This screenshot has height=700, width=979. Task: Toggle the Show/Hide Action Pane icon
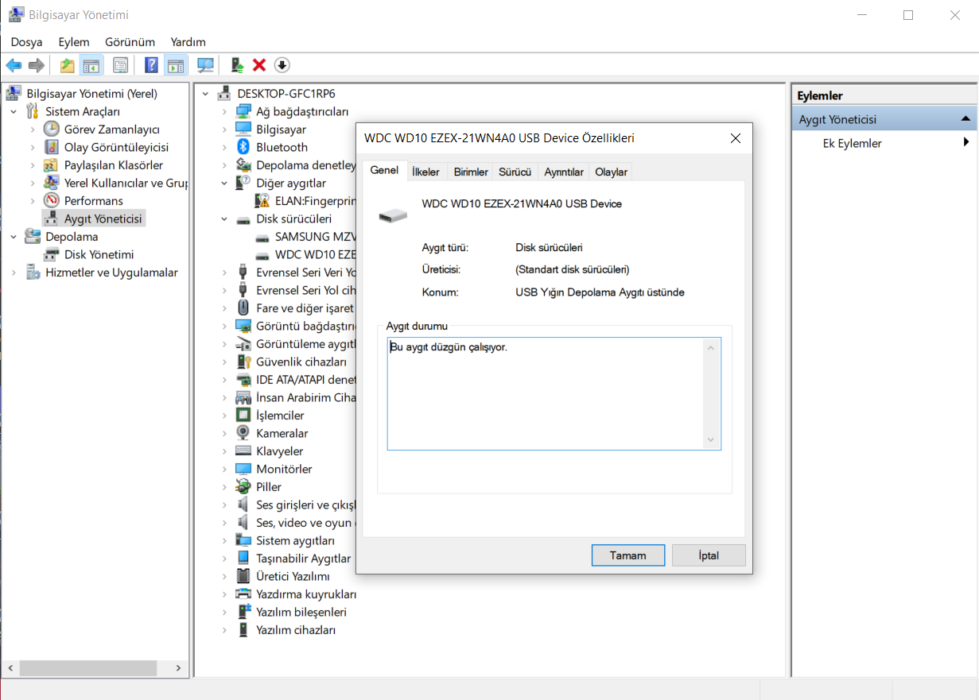point(175,65)
